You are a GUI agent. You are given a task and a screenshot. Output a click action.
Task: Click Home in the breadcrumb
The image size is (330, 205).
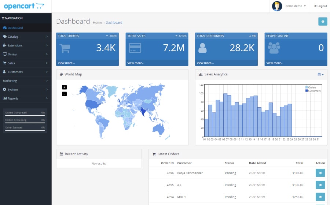pyautogui.click(x=97, y=23)
